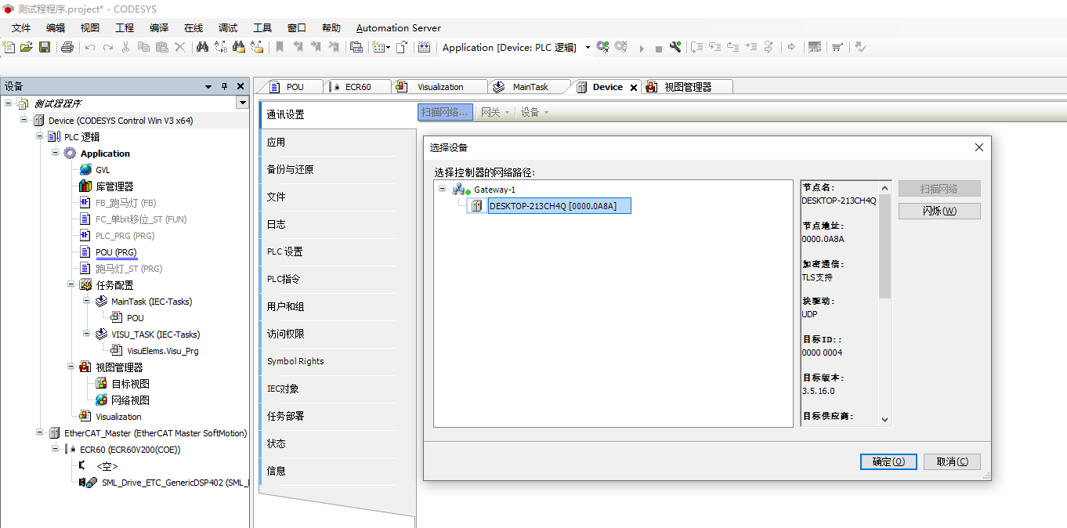
Task: Open the project tree view dropdown arrow
Action: [242, 103]
